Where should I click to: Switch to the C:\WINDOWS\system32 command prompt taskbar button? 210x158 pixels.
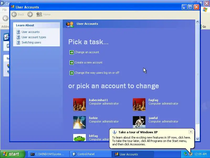(x=49, y=154)
